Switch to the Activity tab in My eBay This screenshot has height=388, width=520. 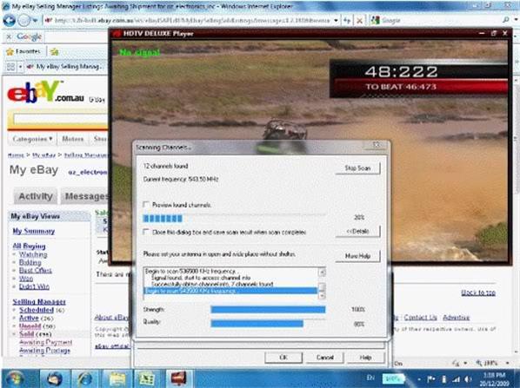(x=36, y=196)
